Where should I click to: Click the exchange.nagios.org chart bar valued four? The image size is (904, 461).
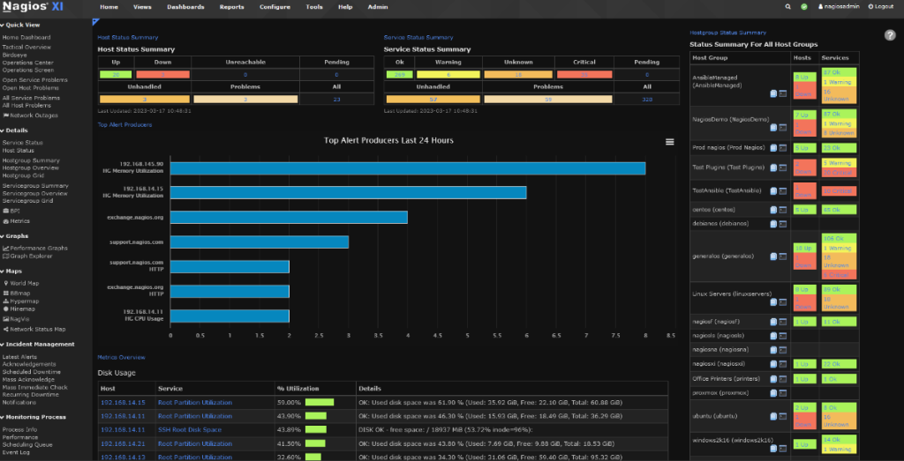click(x=289, y=217)
